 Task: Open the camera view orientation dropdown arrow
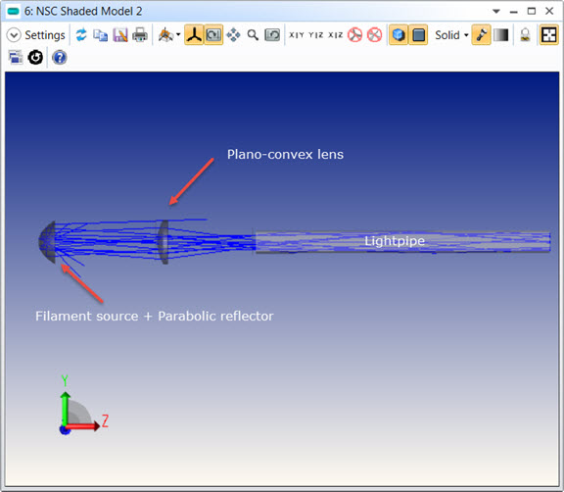(178, 35)
